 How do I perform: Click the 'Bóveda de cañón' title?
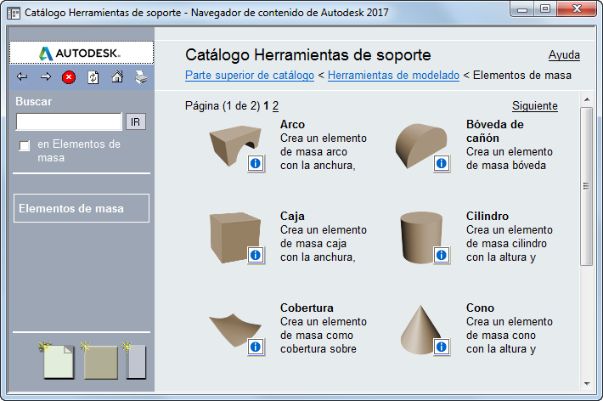point(494,131)
